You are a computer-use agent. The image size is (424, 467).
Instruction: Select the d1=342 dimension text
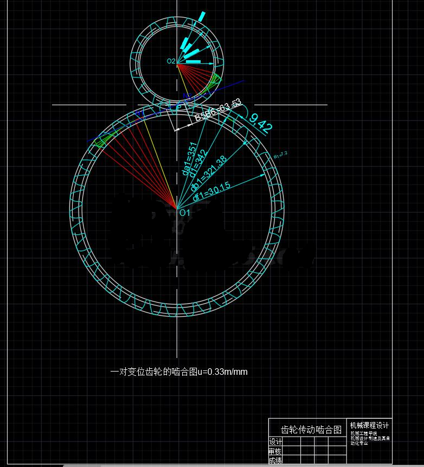pyautogui.click(x=198, y=163)
